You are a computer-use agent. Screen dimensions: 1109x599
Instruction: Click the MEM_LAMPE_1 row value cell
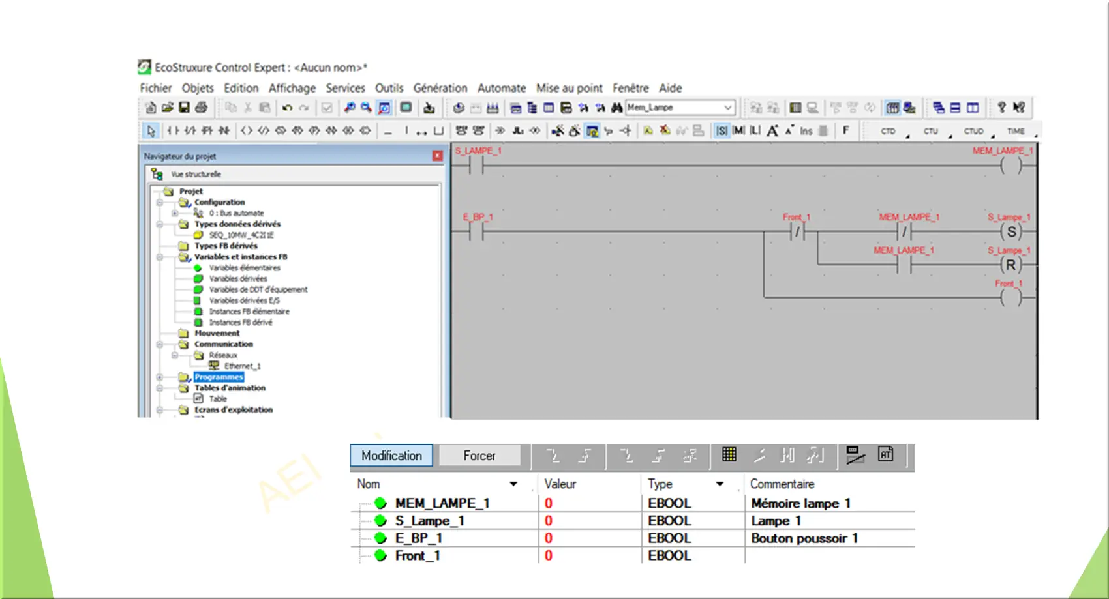click(x=590, y=503)
